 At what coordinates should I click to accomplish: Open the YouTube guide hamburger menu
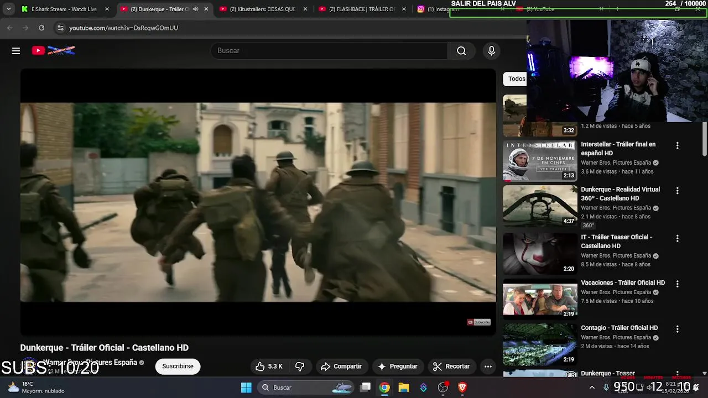tap(16, 51)
